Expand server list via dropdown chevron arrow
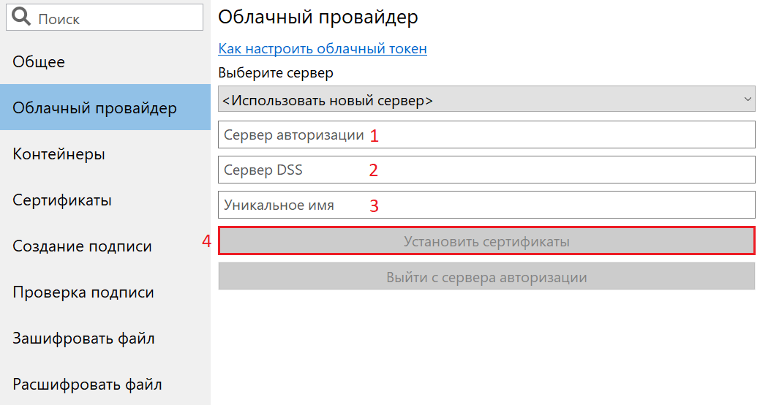 [748, 99]
